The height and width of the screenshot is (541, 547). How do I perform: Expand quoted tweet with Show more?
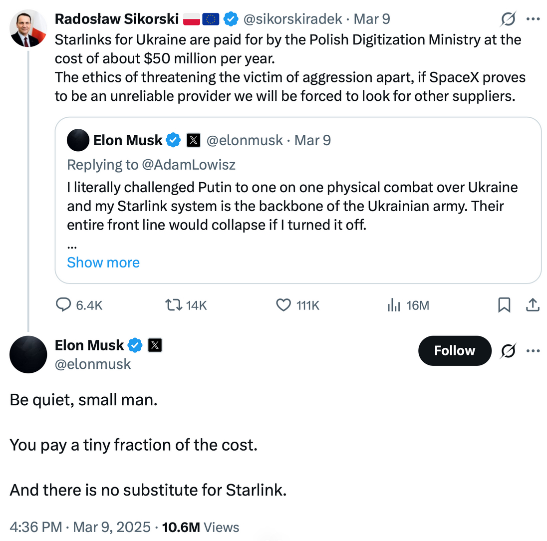click(103, 263)
